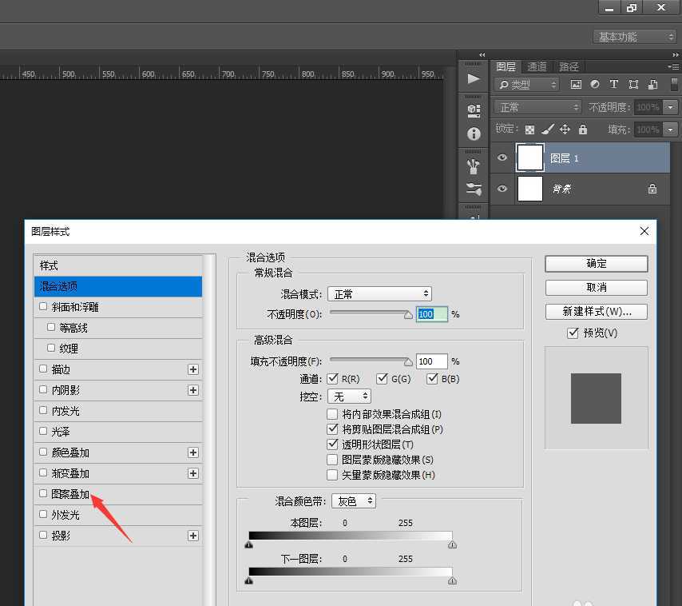Open the Info panel icon
This screenshot has height=606, width=682.
(x=474, y=134)
